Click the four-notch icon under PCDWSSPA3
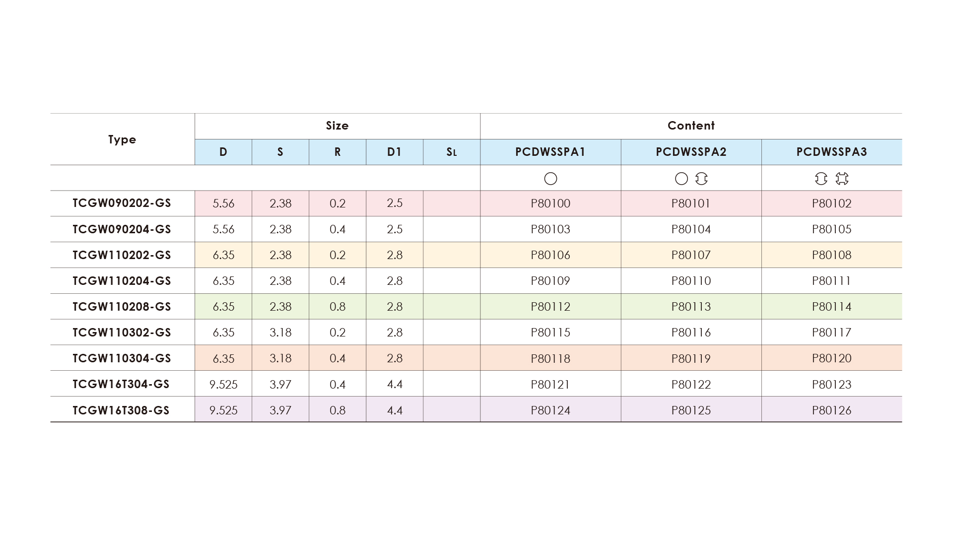The height and width of the screenshot is (536, 953). (x=842, y=179)
